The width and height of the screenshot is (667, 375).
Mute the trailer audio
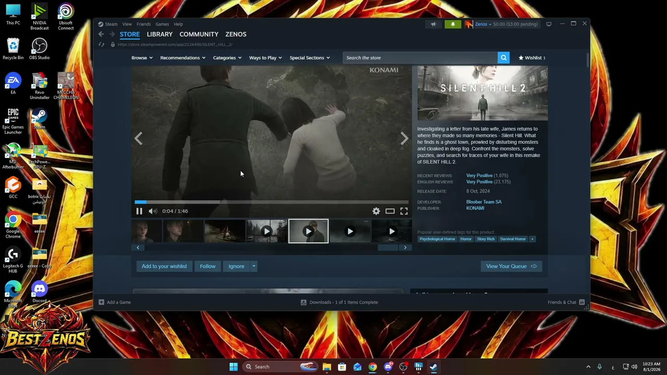click(x=153, y=211)
